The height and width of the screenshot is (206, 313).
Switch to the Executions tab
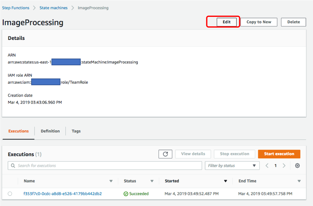[x=18, y=131]
